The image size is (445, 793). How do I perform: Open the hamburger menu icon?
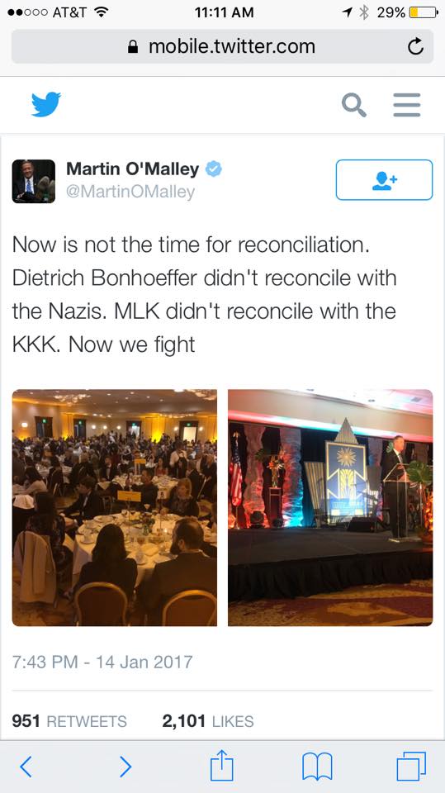pos(407,105)
